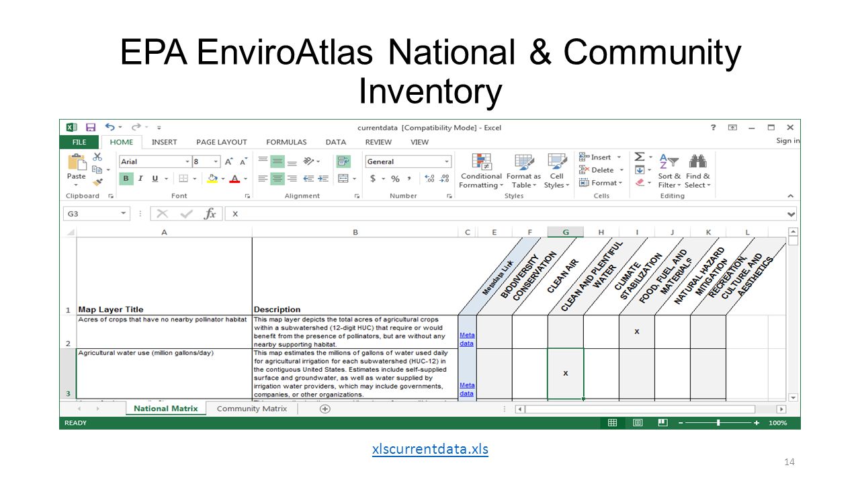Open Conditional Formatting menu
This screenshot has height=484, width=860.
click(x=480, y=171)
